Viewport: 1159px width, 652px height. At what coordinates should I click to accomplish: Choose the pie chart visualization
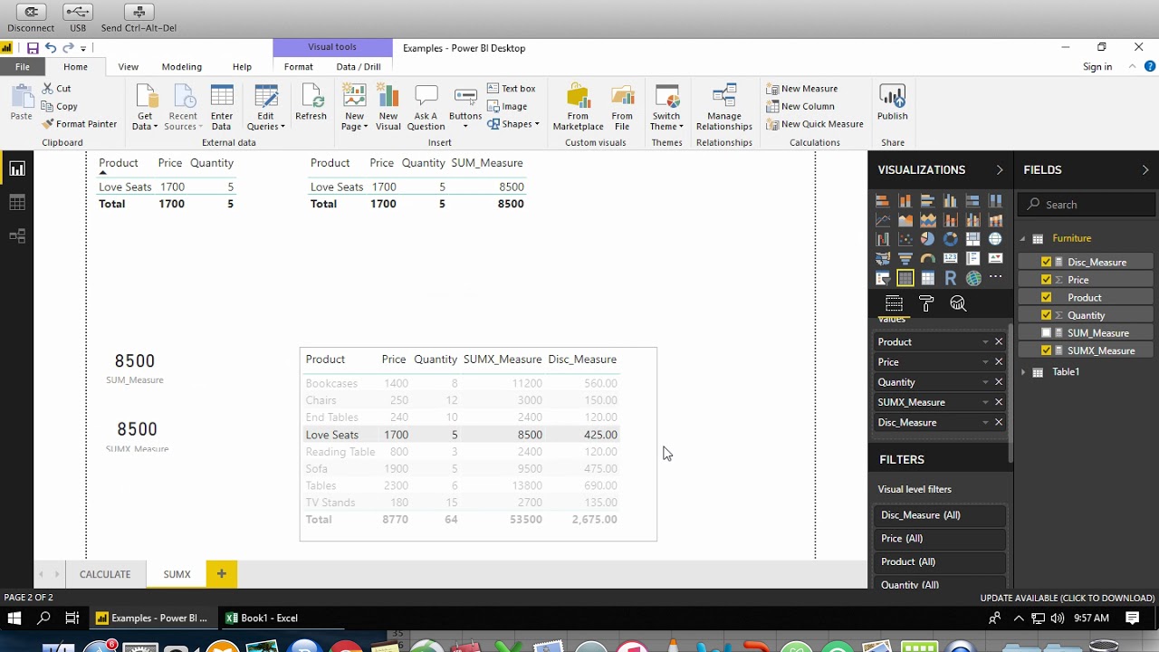(928, 239)
